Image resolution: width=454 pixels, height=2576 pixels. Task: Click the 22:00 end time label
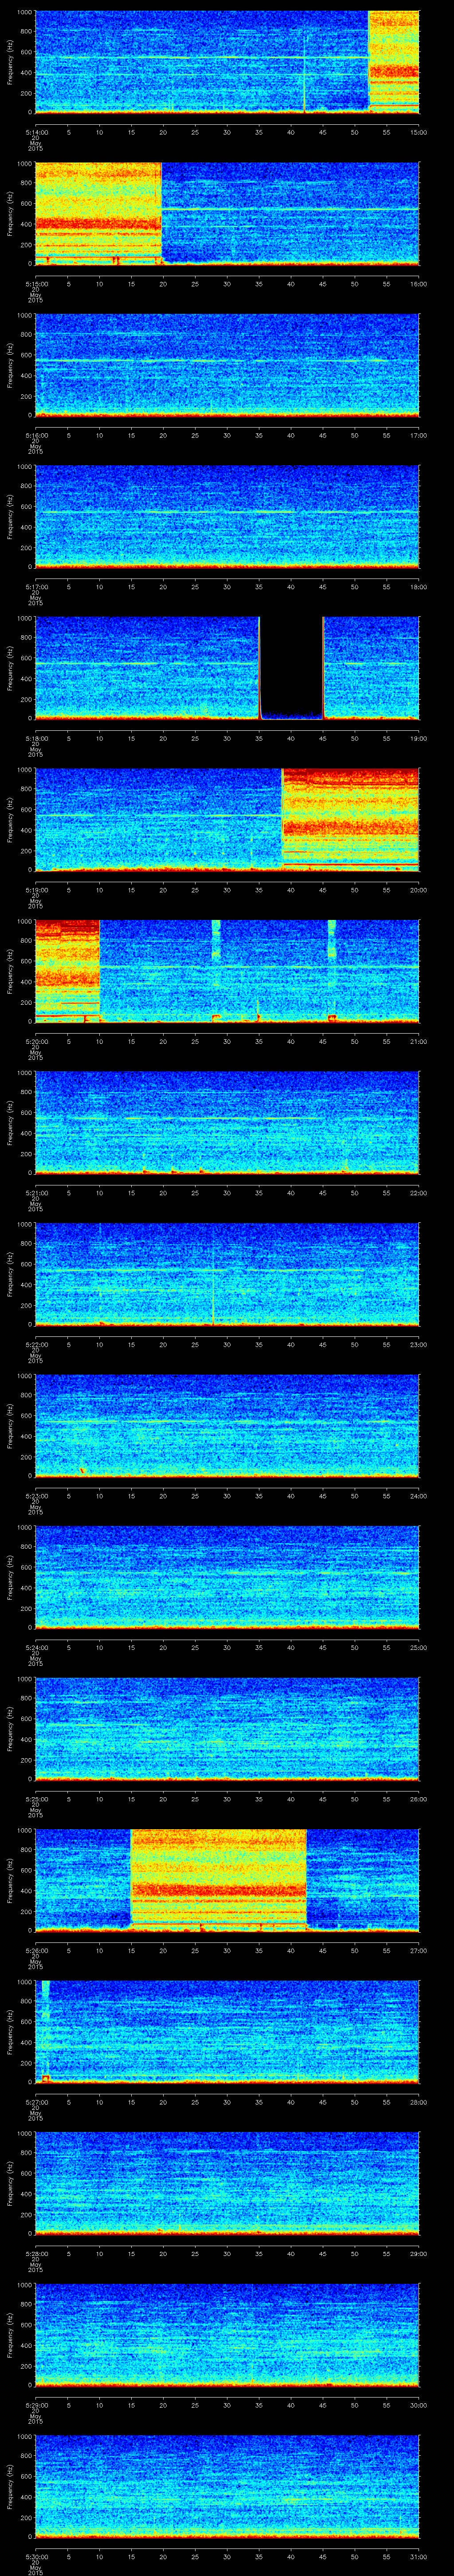(x=418, y=1193)
